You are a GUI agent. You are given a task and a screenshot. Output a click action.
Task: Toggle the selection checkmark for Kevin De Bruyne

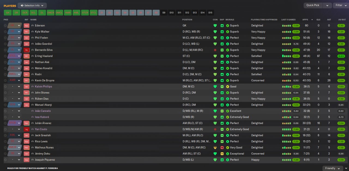tap(5, 81)
